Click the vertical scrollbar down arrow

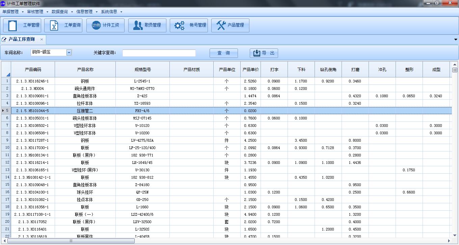[x=455, y=236]
